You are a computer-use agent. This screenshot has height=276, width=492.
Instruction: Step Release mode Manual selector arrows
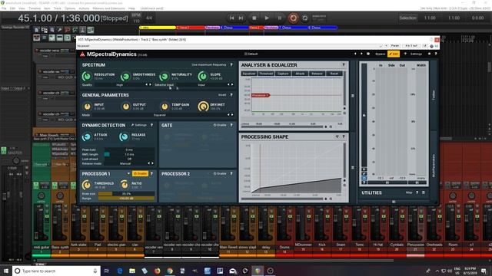[151, 163]
